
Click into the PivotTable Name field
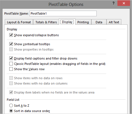[x=63, y=13]
